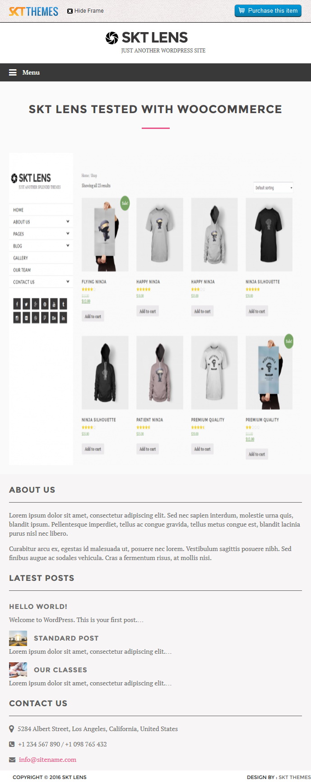Open the Default sorting dropdown
This screenshot has width=311, height=784.
(x=274, y=188)
